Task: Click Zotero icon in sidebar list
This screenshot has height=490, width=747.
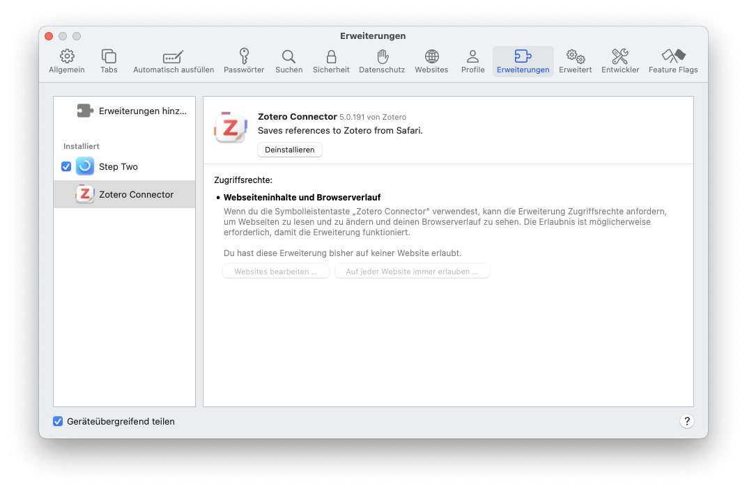Action: click(85, 194)
